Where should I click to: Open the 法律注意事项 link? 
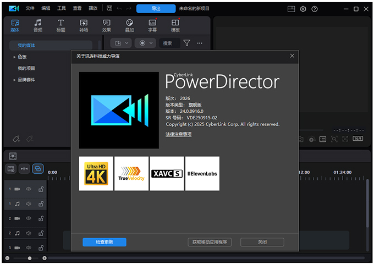point(178,134)
